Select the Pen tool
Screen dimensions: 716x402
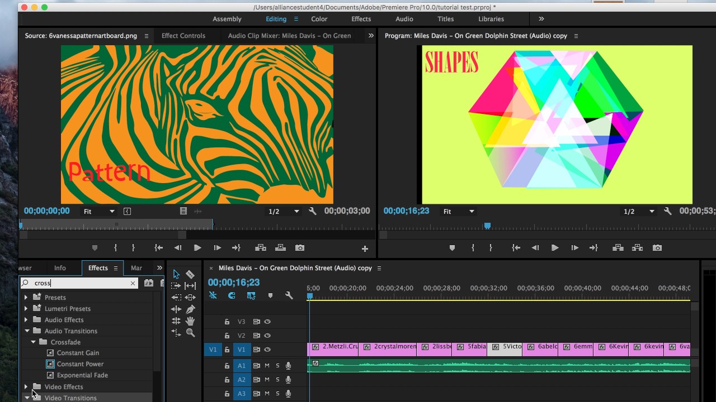190,309
